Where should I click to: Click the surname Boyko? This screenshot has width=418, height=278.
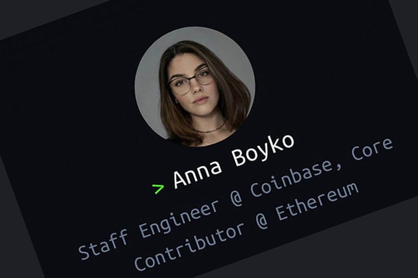coord(263,150)
